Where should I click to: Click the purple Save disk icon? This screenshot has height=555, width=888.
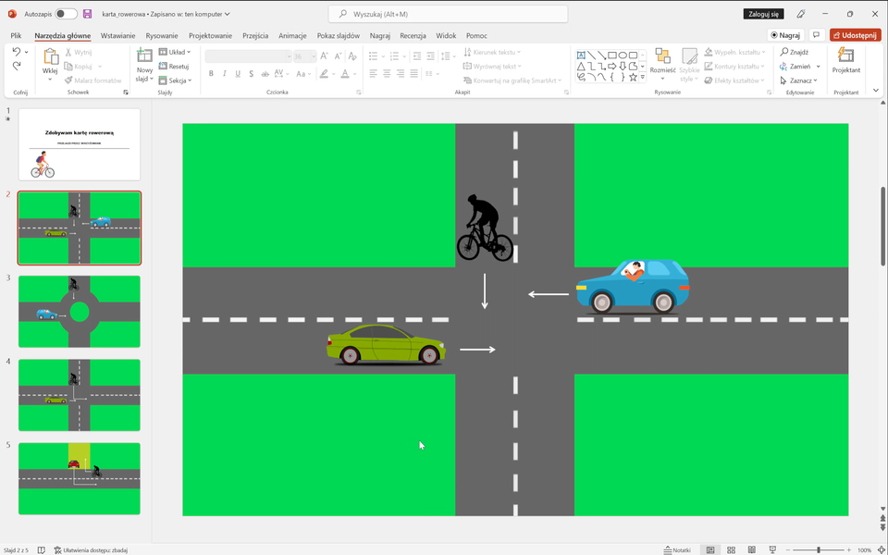point(87,14)
